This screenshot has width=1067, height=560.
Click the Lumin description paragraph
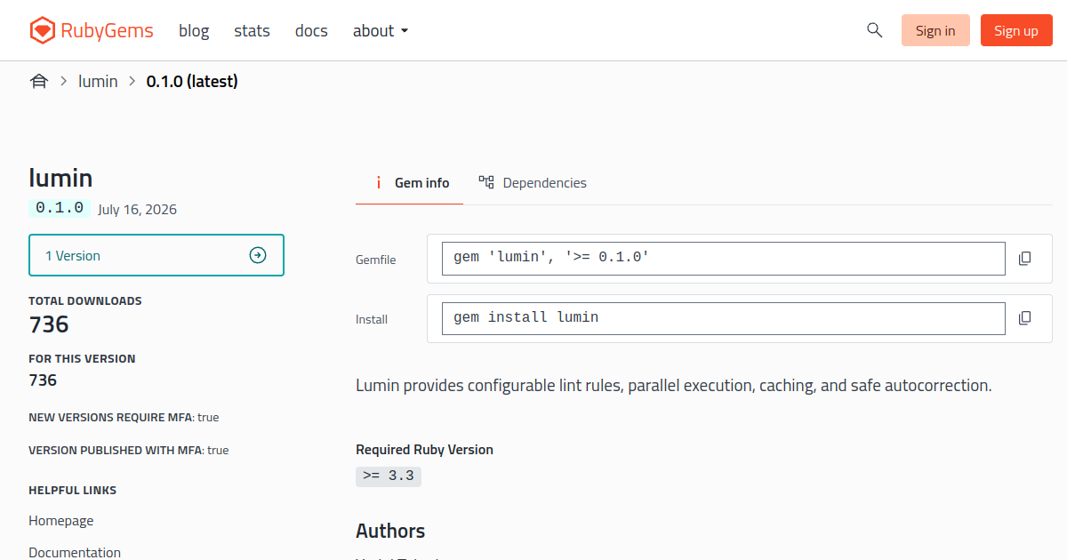[x=673, y=386]
